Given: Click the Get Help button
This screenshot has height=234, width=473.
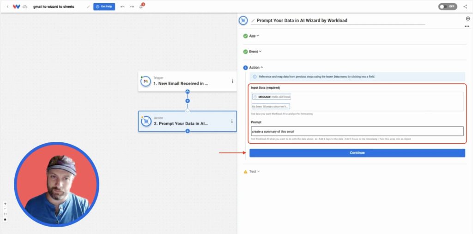Looking at the screenshot, I should 104,6.
